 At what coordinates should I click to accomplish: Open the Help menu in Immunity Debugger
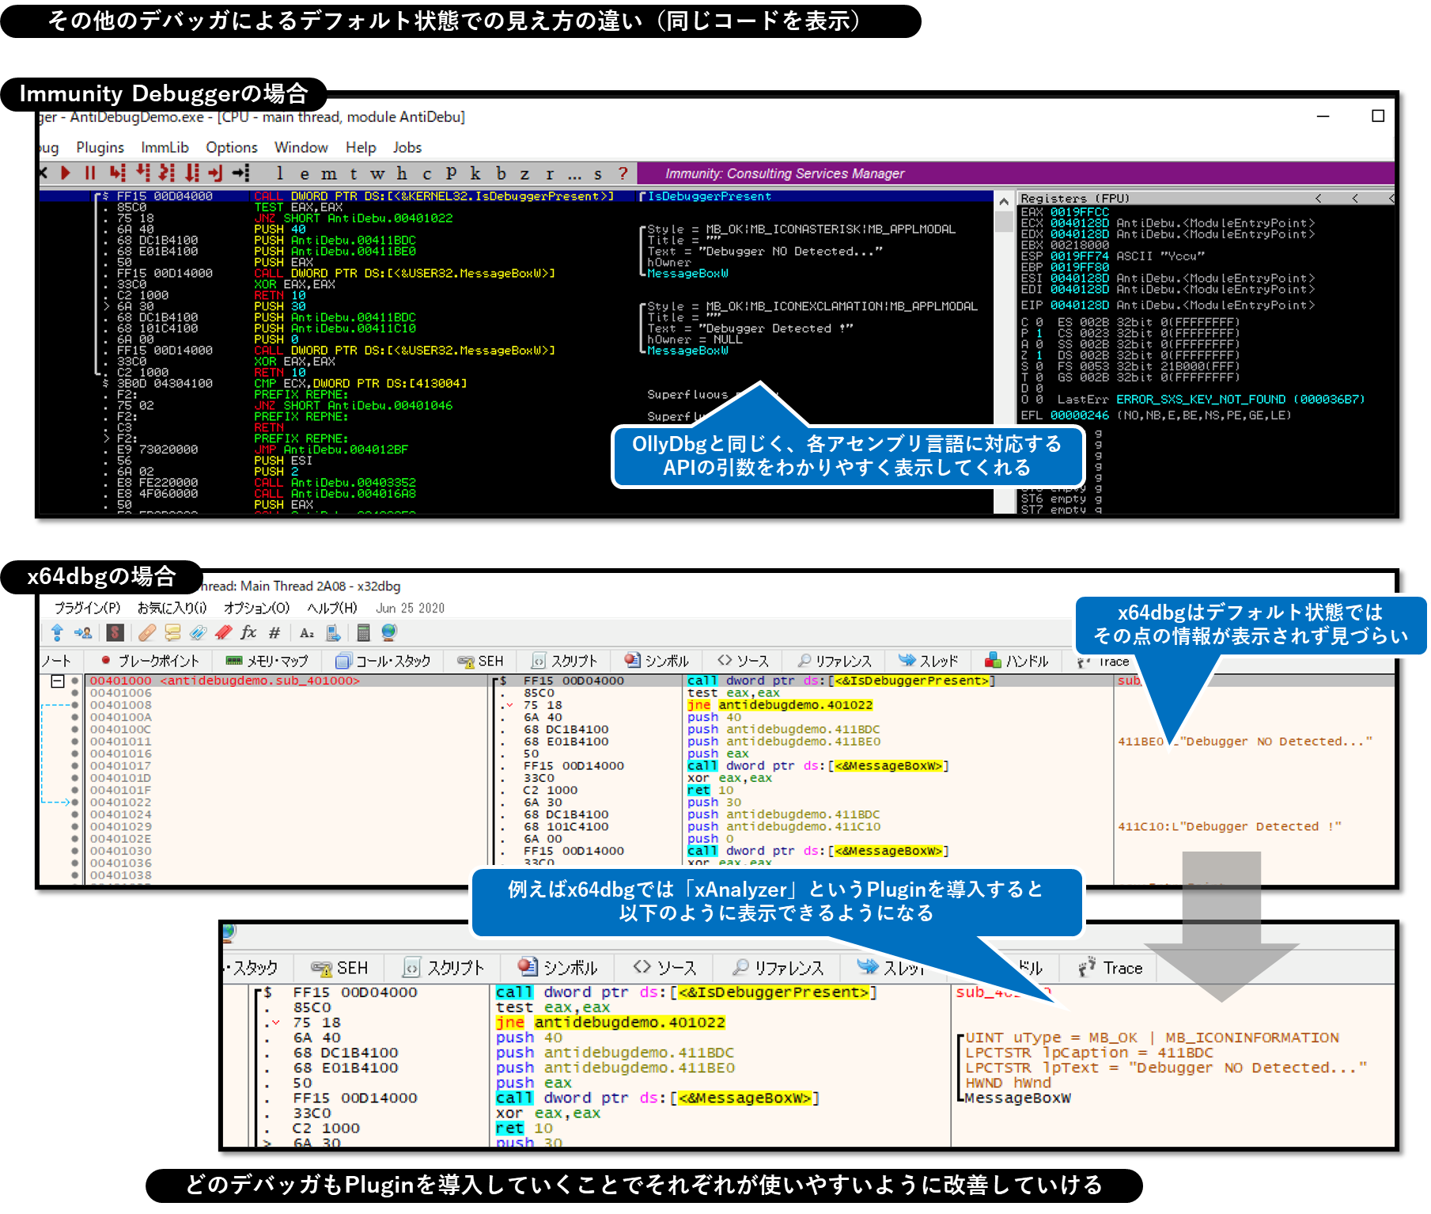click(361, 147)
